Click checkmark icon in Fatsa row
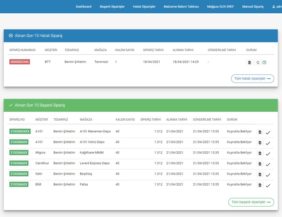Screen dimensions: 282x217 [x=268, y=186]
